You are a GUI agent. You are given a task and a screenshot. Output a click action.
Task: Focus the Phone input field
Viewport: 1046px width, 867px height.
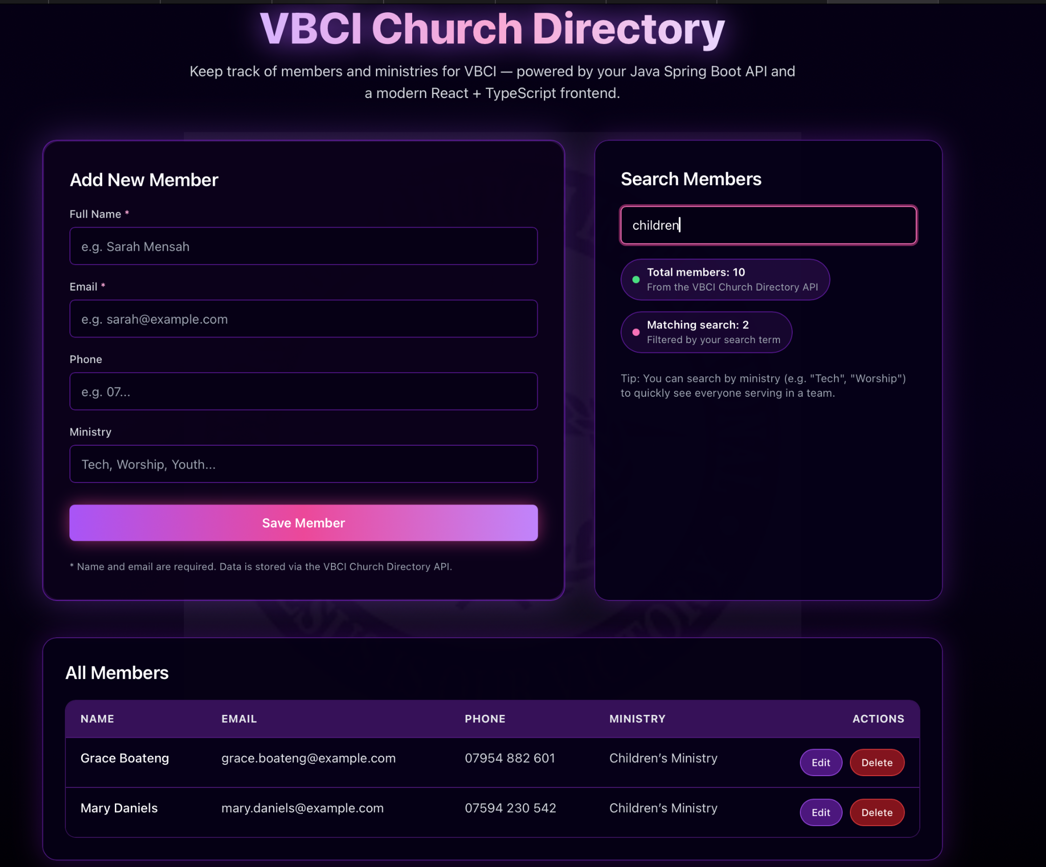(303, 391)
